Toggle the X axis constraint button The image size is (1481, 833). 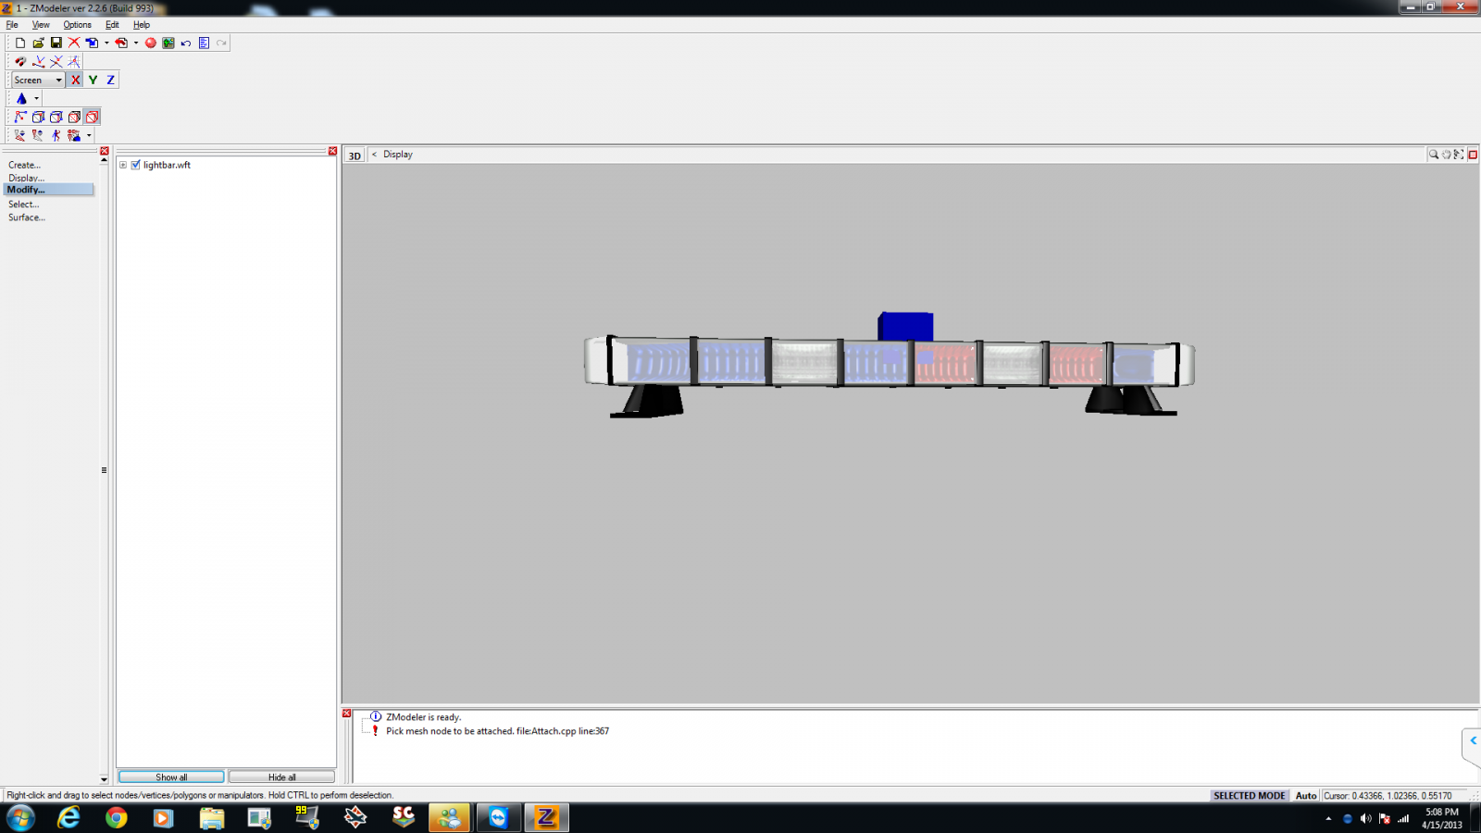76,80
